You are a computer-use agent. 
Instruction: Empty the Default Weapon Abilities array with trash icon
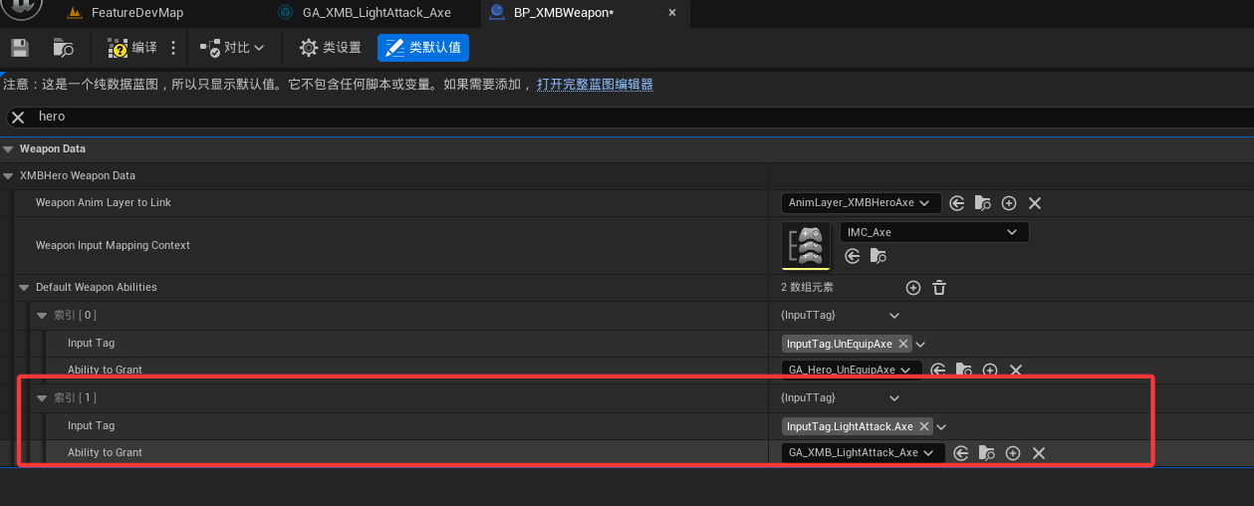point(938,288)
